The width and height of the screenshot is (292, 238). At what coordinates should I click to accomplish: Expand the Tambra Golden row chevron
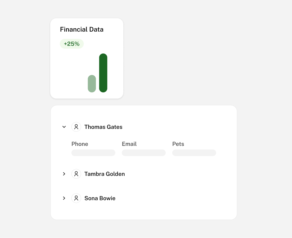(x=64, y=174)
